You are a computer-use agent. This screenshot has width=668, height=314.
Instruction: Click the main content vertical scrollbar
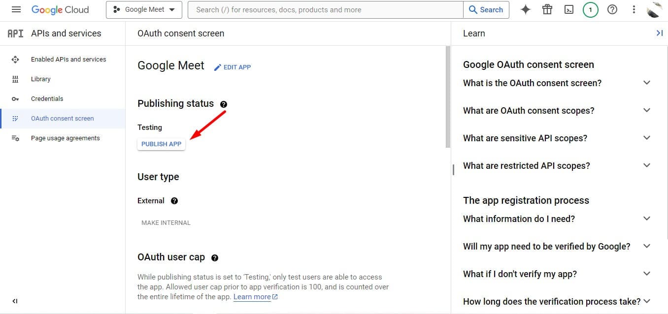[448, 97]
